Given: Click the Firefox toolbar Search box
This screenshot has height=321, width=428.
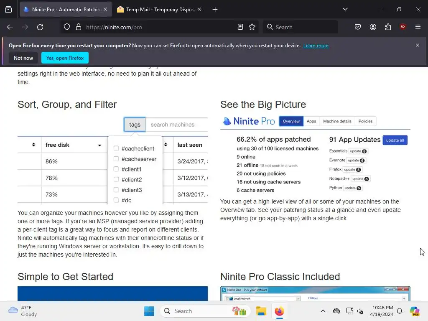Looking at the screenshot, I should 300,27.
